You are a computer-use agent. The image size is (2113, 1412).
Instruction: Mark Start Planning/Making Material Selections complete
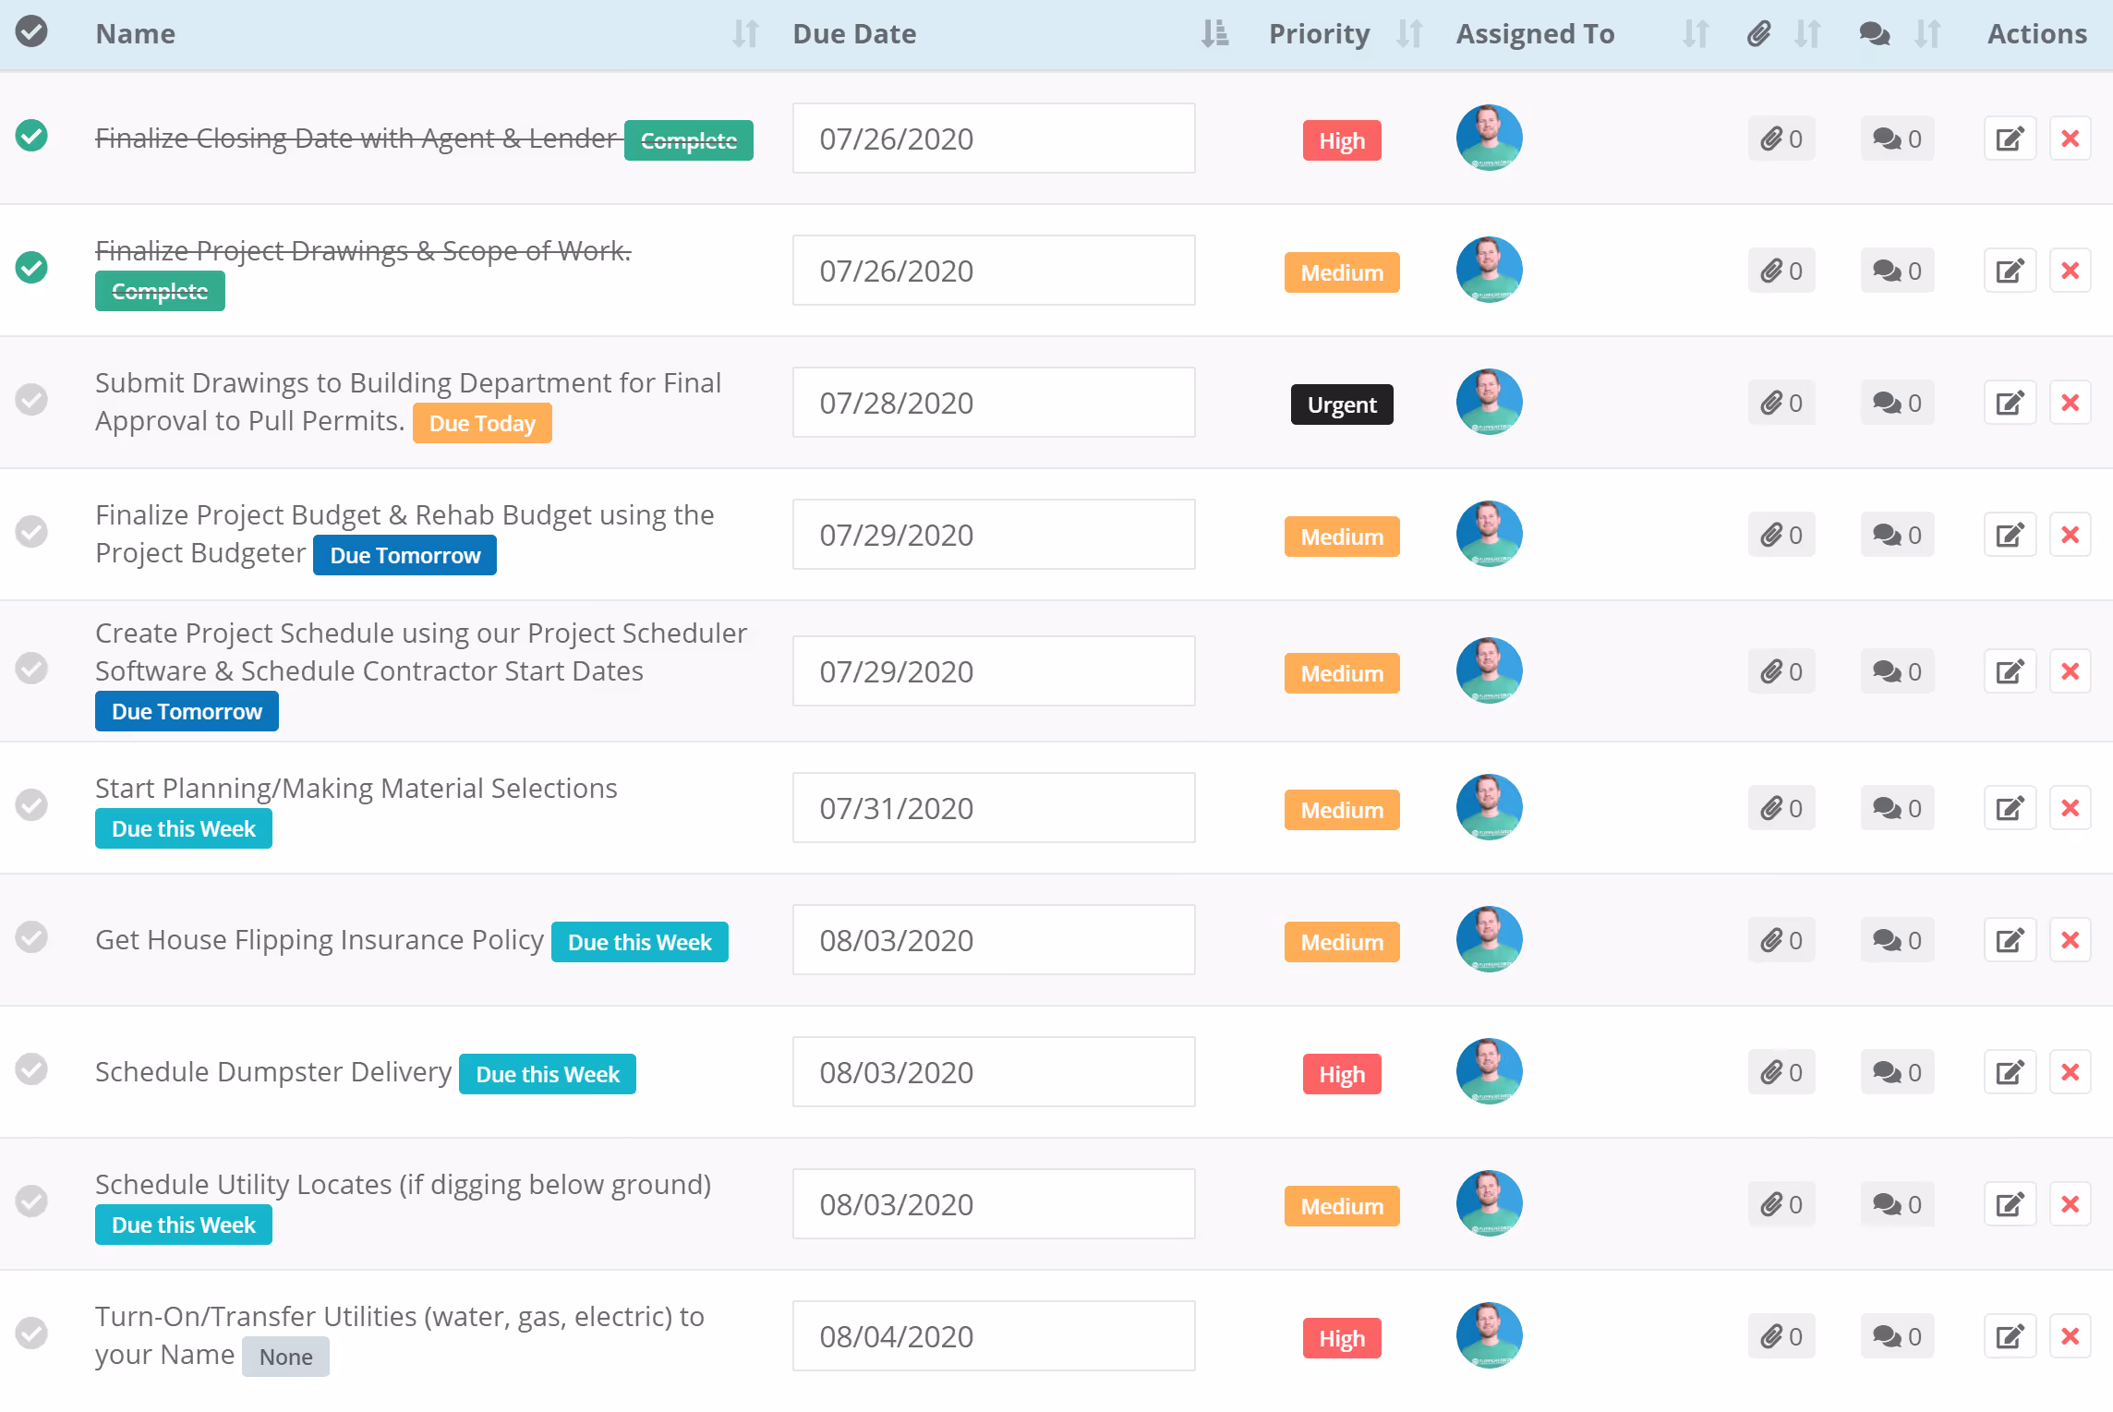(x=31, y=805)
